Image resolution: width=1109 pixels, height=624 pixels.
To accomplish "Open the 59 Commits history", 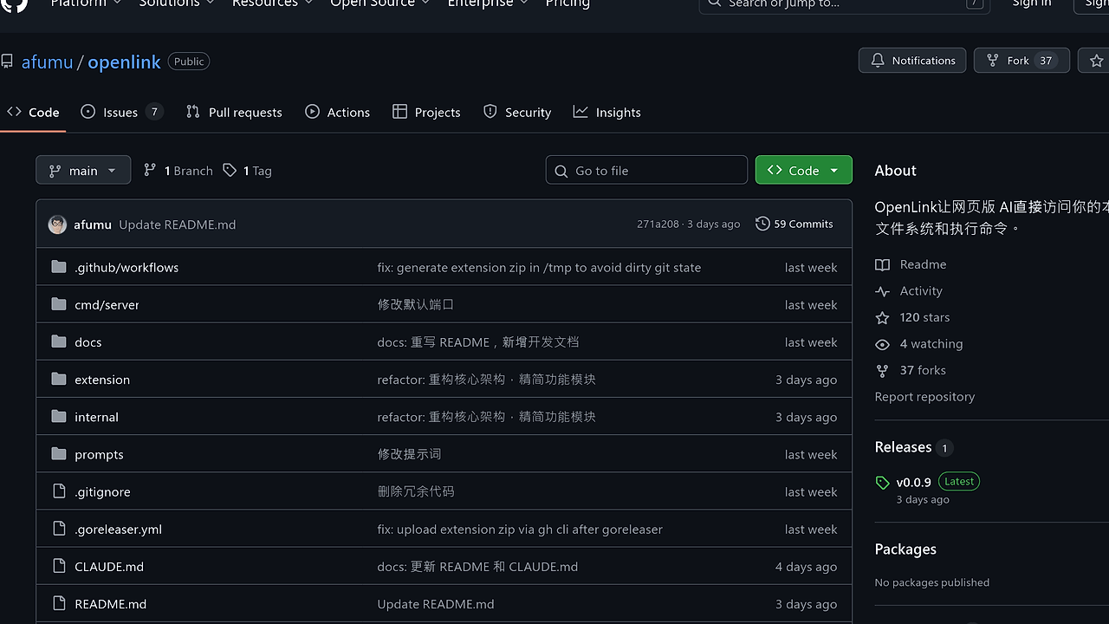I will [x=794, y=224].
